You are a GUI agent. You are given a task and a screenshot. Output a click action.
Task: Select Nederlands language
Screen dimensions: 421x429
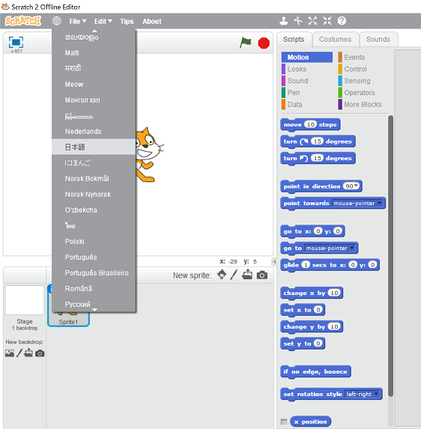(94, 131)
